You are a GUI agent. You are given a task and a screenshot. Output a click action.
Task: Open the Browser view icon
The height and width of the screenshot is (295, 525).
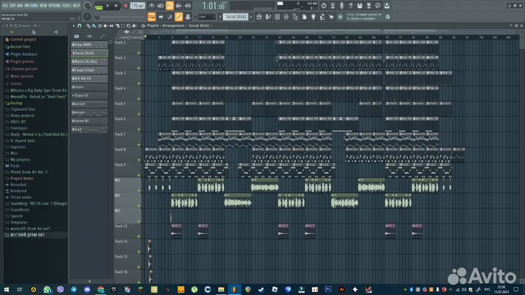(x=295, y=17)
